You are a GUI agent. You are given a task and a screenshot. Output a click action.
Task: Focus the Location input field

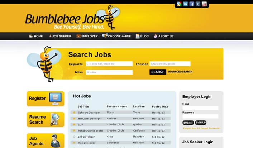click(170, 64)
